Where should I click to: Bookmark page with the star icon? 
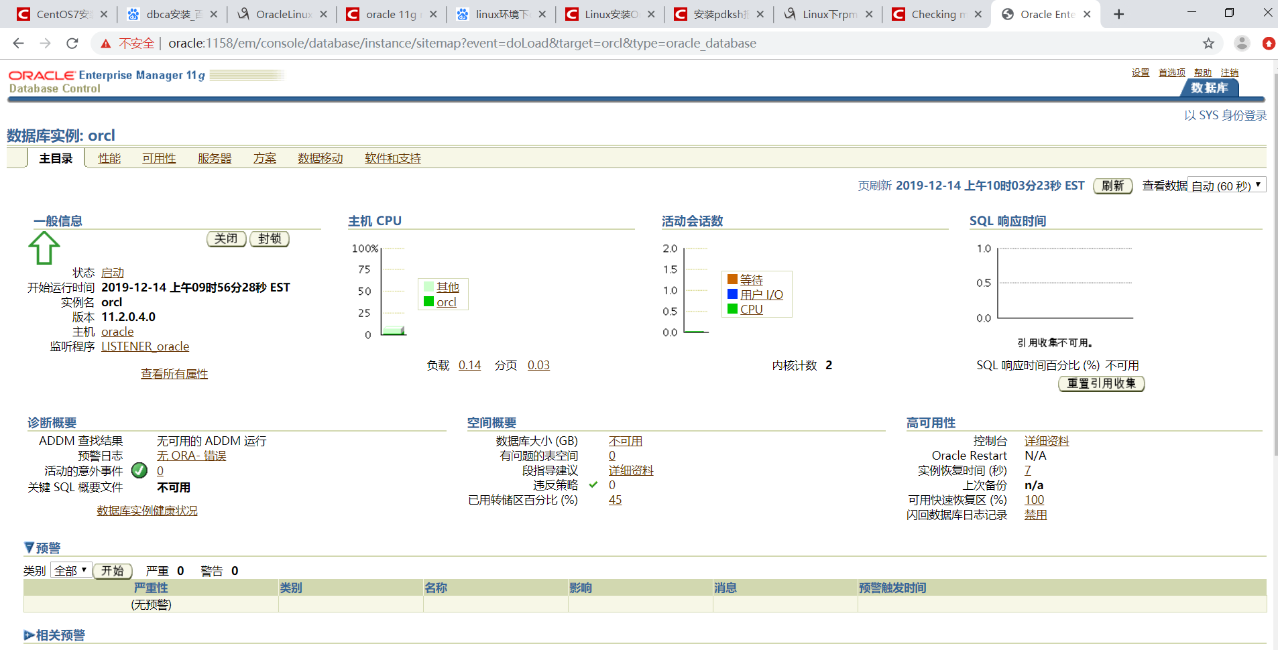1208,44
